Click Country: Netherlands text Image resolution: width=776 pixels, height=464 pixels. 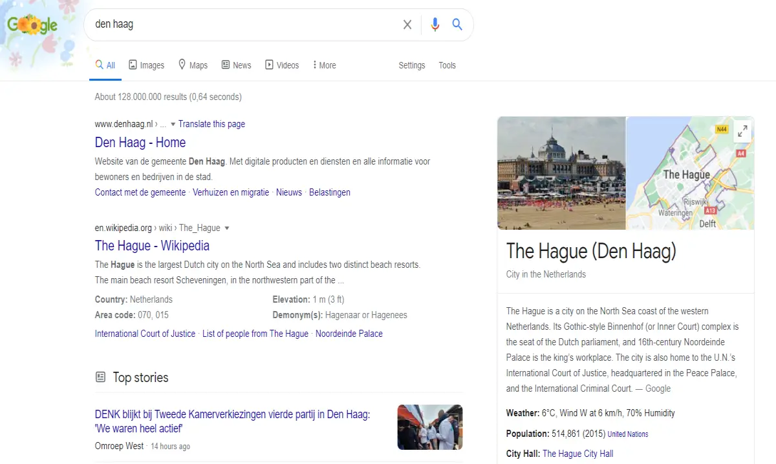[134, 299]
